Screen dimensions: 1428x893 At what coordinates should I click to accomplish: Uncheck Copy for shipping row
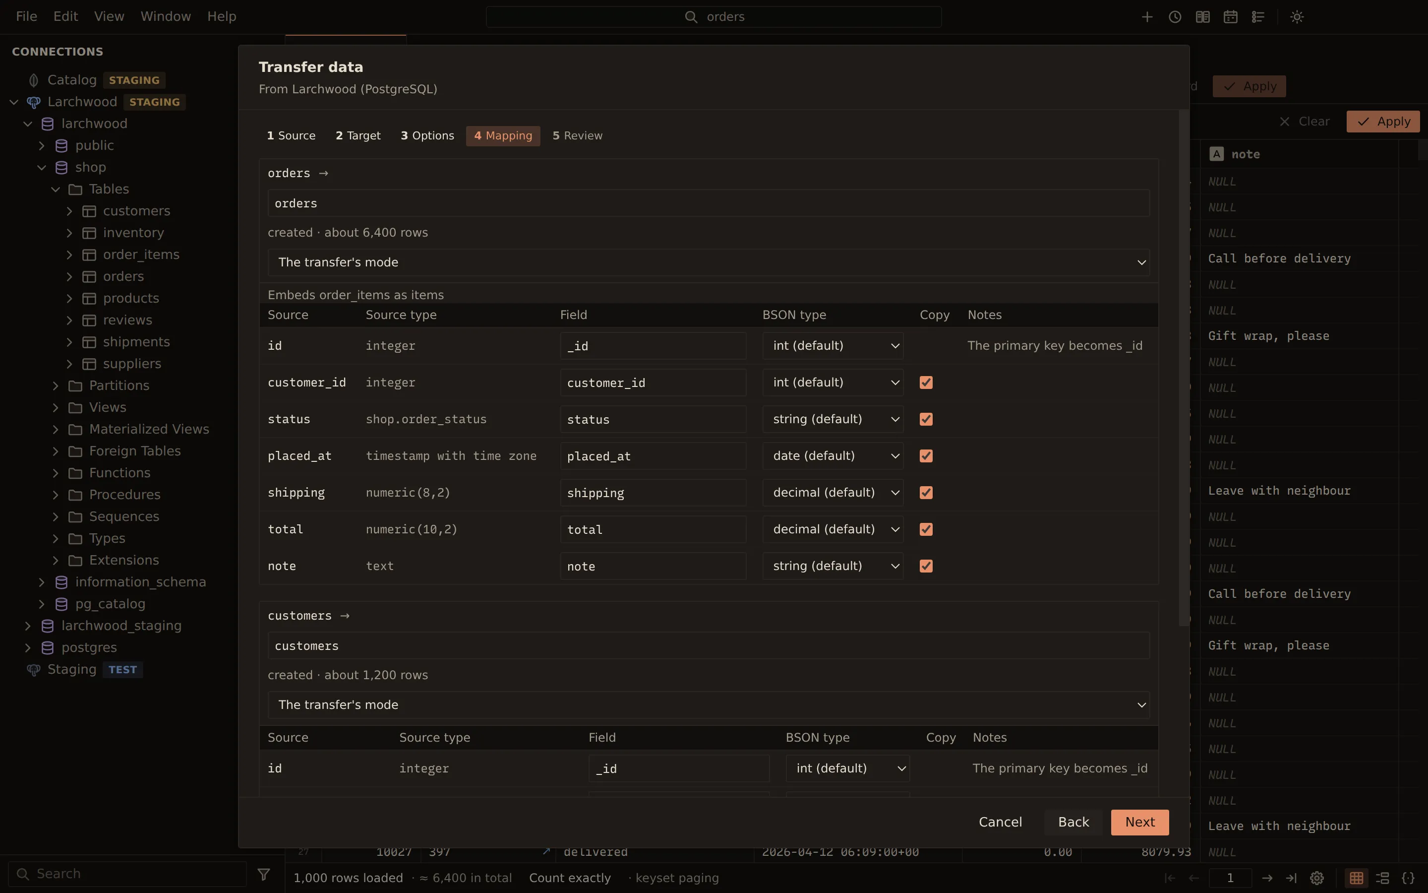pyautogui.click(x=926, y=493)
